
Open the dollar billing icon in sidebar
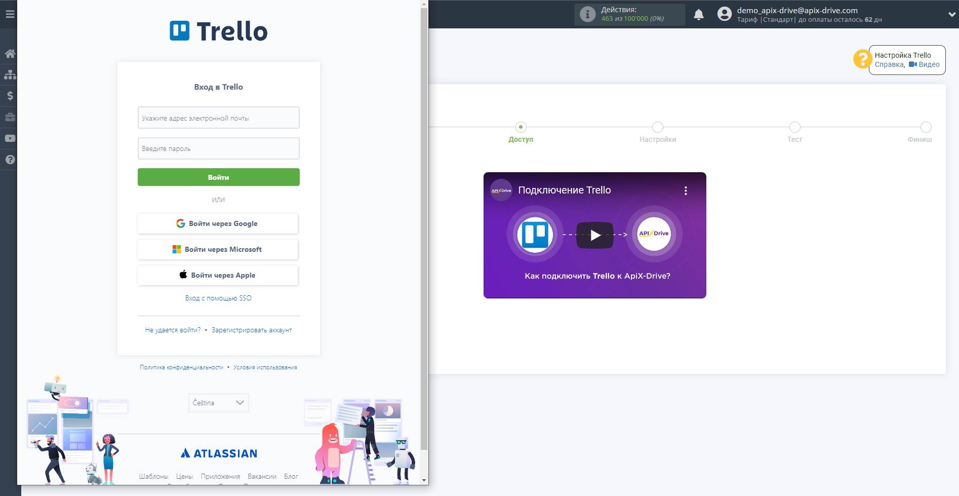(10, 96)
